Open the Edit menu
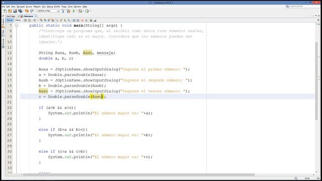 click(8, 7)
